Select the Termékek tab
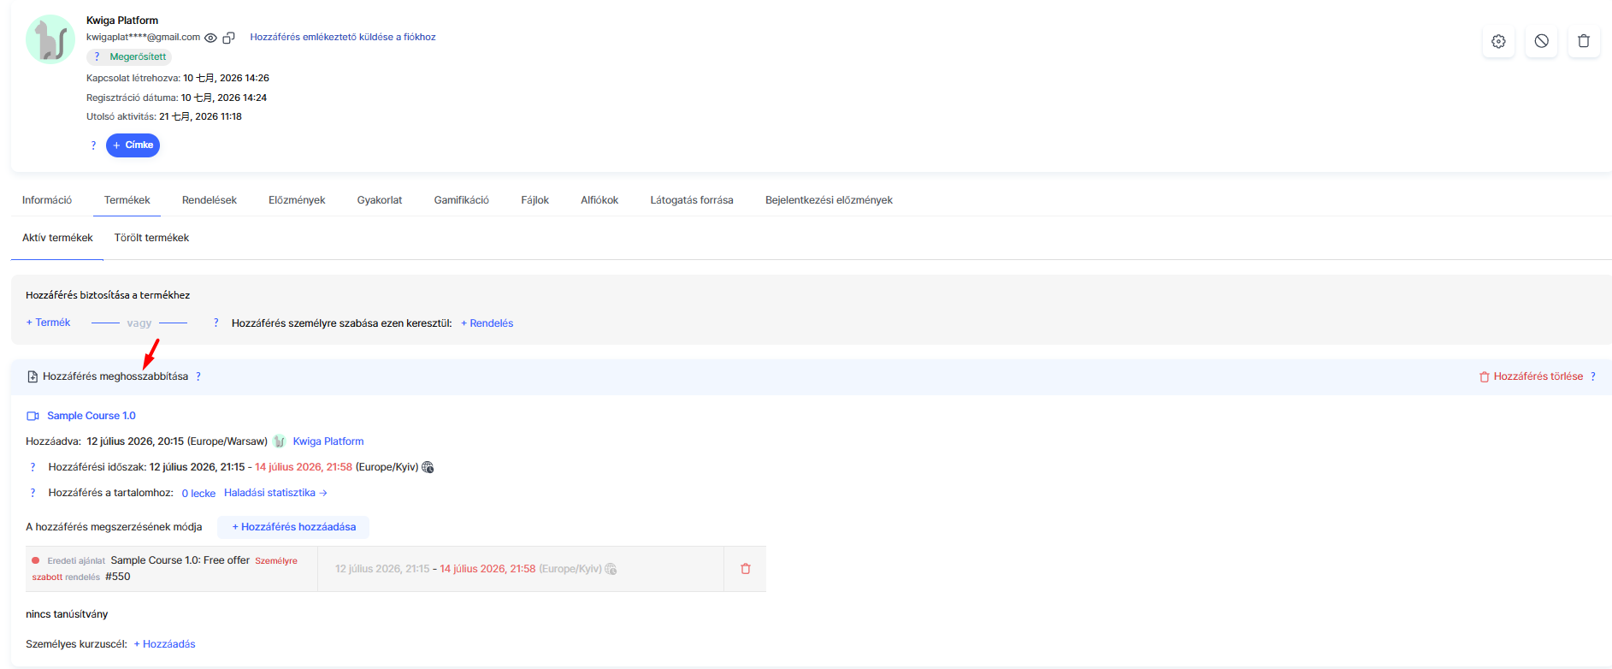The width and height of the screenshot is (1612, 669). tap(127, 200)
